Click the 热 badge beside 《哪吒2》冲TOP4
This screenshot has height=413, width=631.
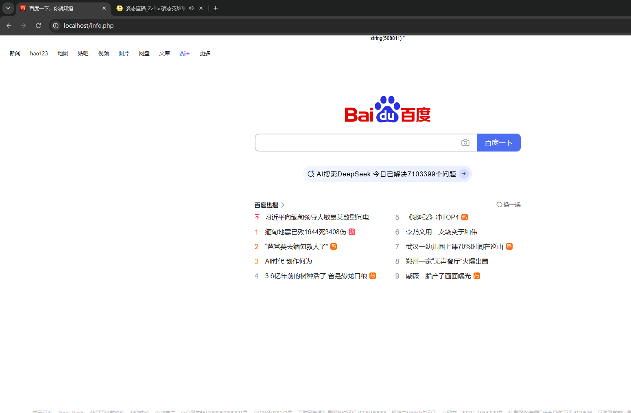pyautogui.click(x=465, y=217)
